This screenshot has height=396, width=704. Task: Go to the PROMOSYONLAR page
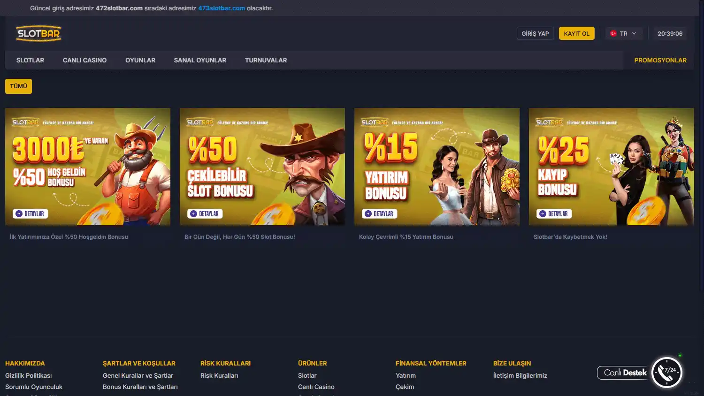660,60
